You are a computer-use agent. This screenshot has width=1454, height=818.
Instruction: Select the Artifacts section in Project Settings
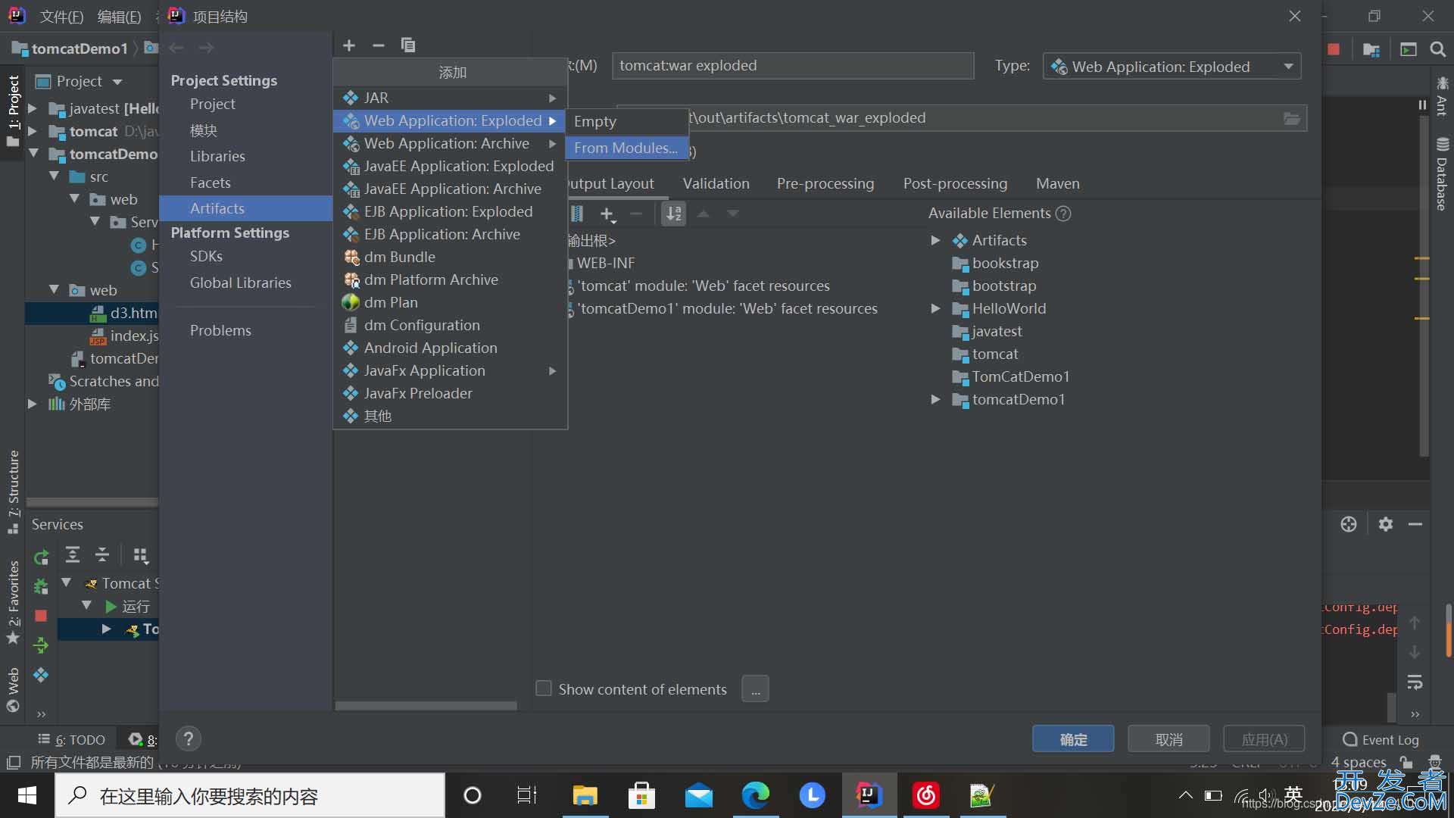click(x=217, y=208)
